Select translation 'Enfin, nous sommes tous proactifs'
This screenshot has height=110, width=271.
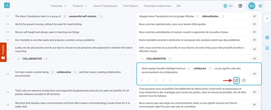(191, 49)
